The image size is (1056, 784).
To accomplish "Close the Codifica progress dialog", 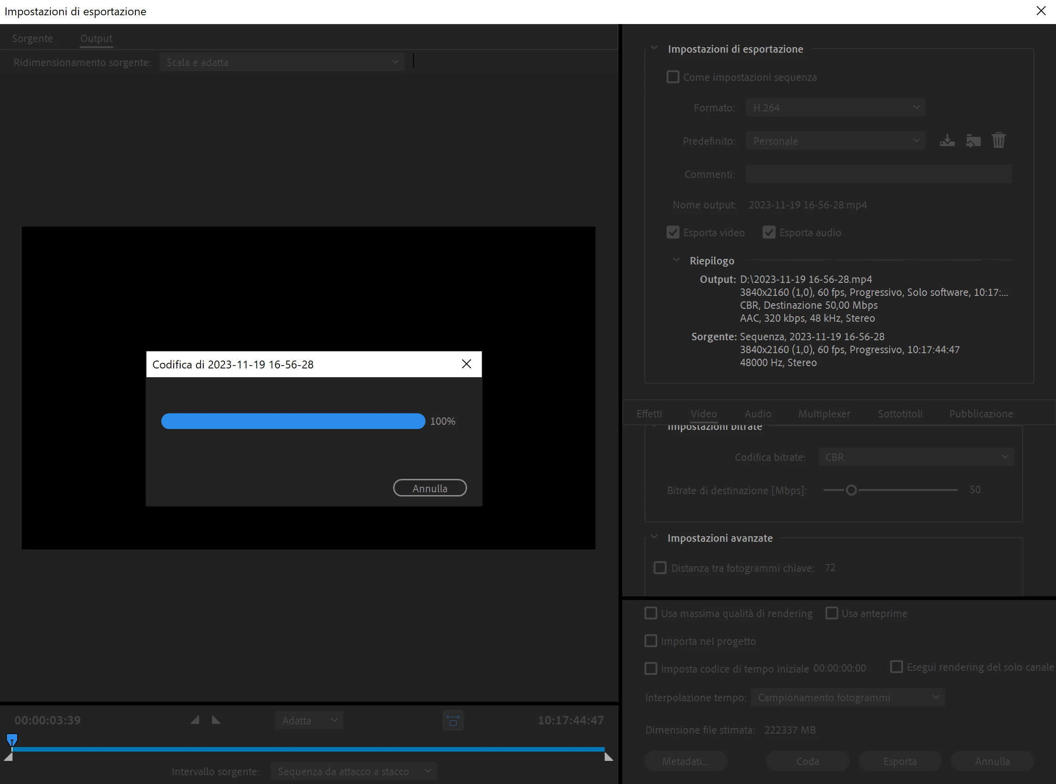I will (467, 364).
